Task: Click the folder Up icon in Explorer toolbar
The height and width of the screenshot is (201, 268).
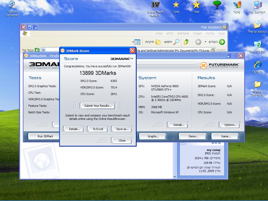Action: [186, 42]
